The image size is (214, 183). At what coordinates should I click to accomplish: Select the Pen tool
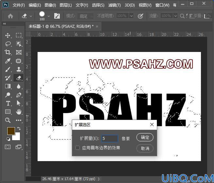click(19, 95)
